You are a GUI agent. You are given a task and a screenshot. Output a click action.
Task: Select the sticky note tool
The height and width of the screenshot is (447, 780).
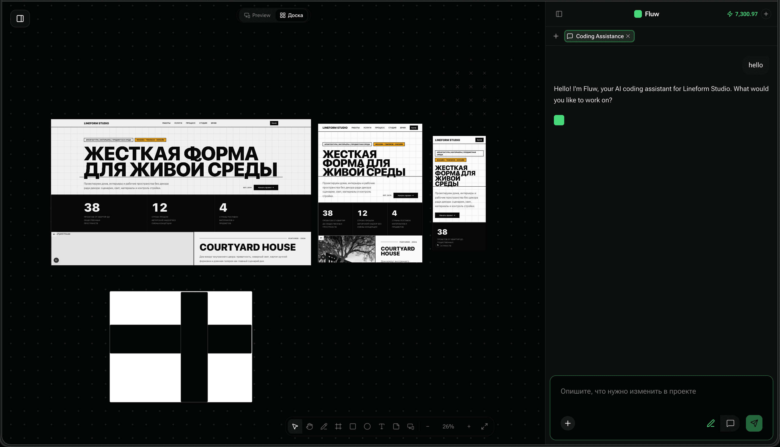(396, 426)
